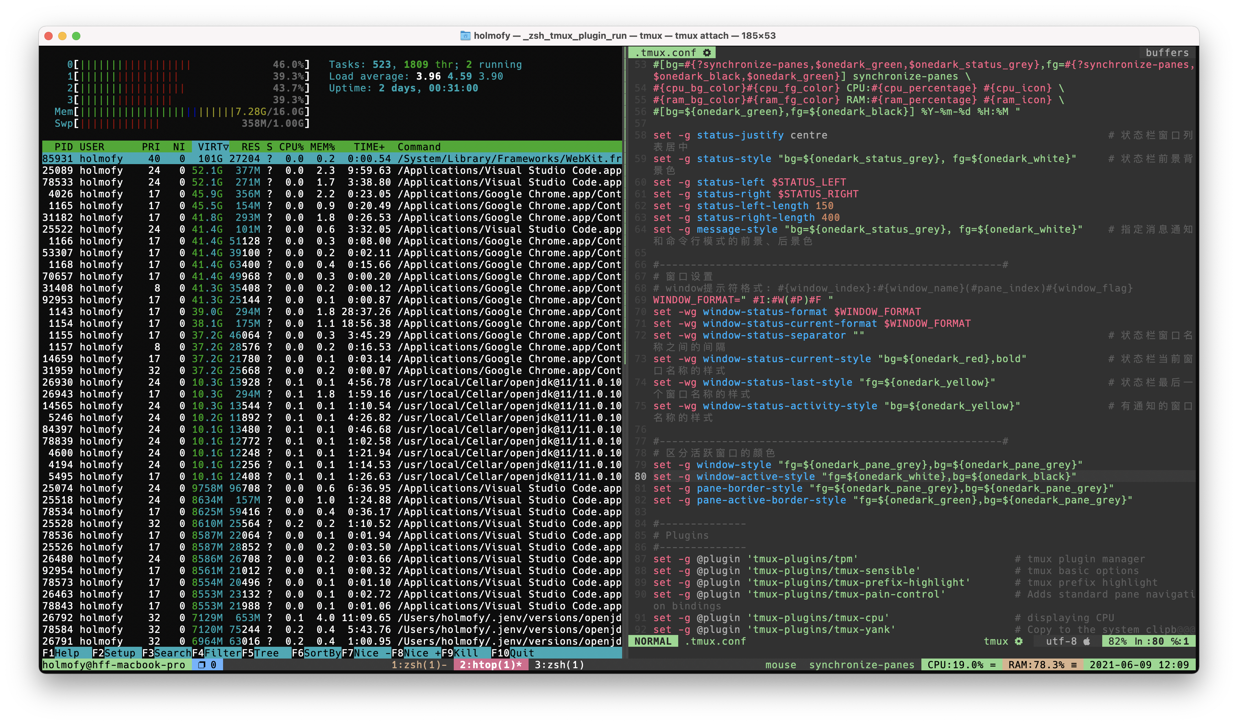Click the session icon next to 0 in status bar
The image size is (1238, 725).
coord(201,665)
